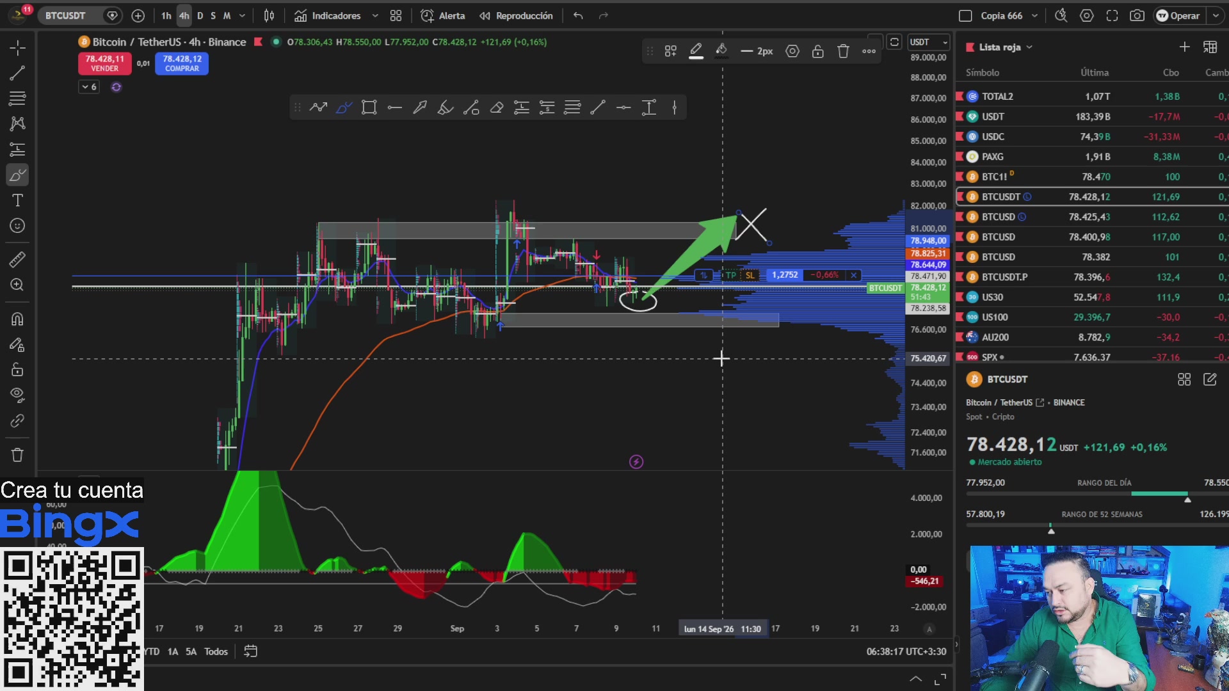Toggle lock all drawings
This screenshot has height=691, width=1229.
(17, 370)
